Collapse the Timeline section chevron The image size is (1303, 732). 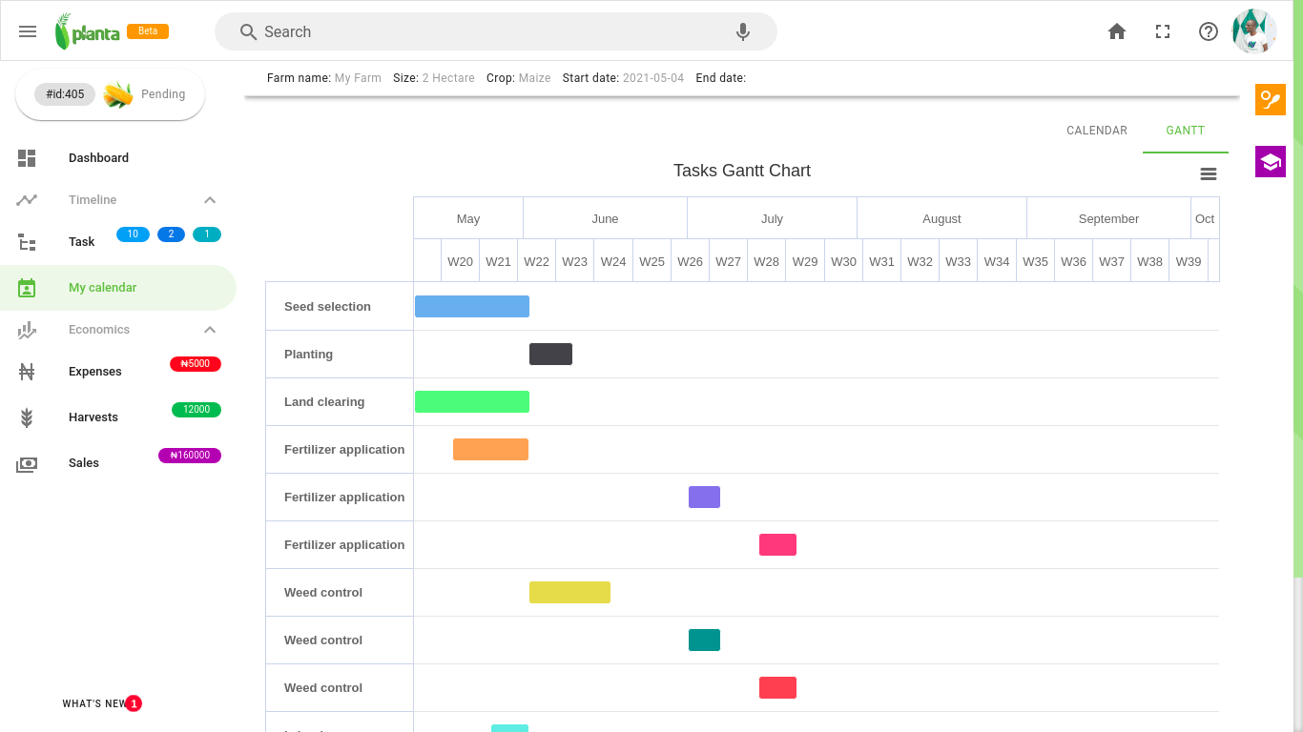pyautogui.click(x=210, y=200)
